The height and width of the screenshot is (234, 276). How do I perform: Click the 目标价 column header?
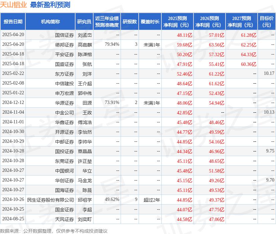click(267, 21)
